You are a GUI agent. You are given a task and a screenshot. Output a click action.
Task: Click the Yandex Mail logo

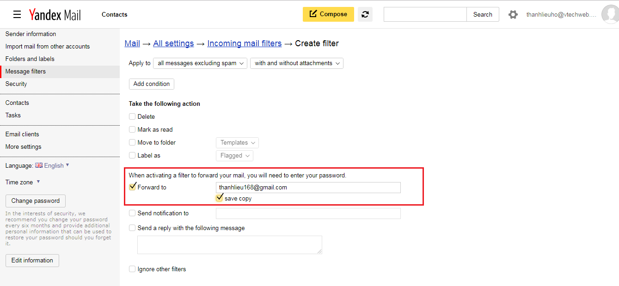[x=55, y=15]
